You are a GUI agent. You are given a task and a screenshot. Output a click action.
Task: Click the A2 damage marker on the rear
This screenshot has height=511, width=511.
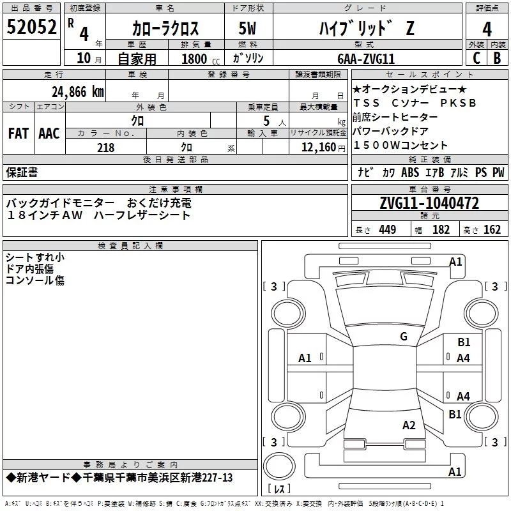pos(409,425)
